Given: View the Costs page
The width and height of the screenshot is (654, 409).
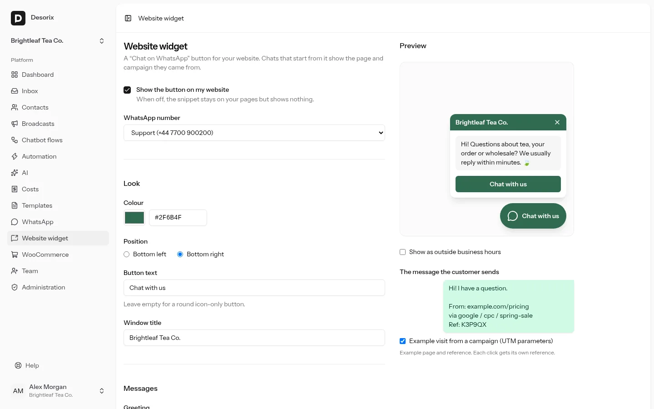Looking at the screenshot, I should click(x=58, y=189).
